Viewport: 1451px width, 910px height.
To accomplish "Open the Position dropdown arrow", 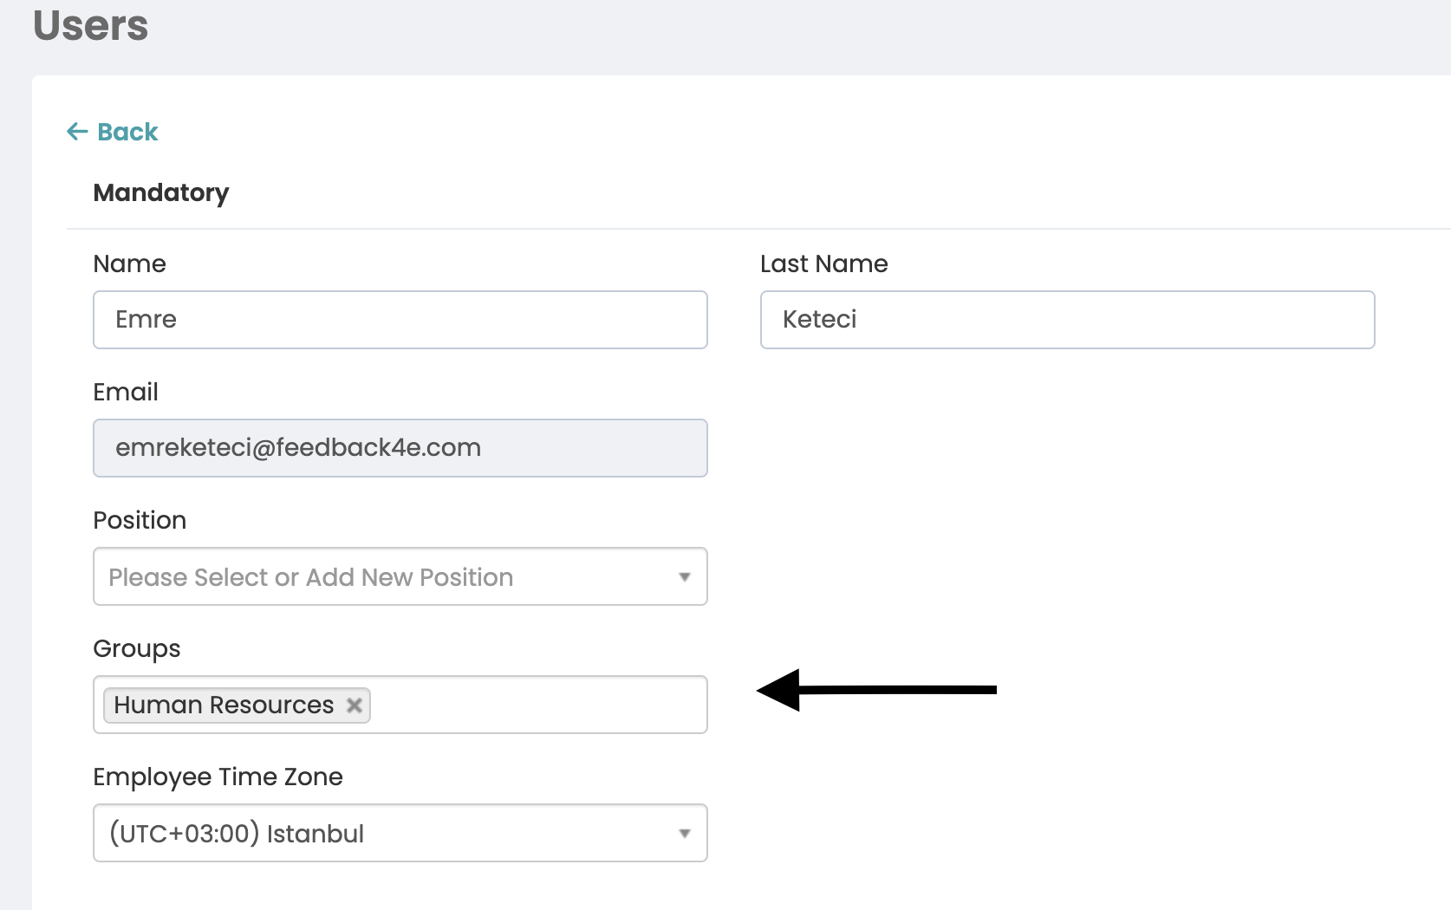I will click(684, 577).
